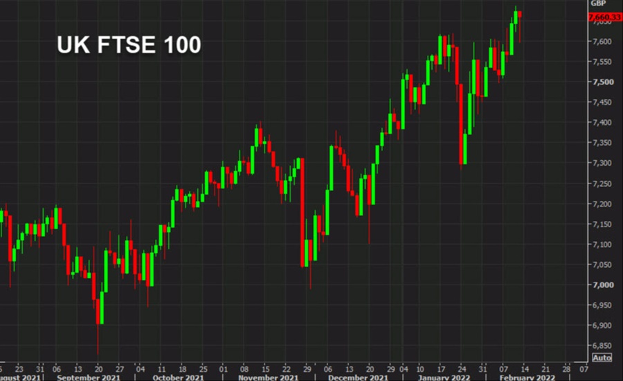Viewport: 623px width, 381px height.
Task: Select the 7,250 price axis label
Action: 602,184
